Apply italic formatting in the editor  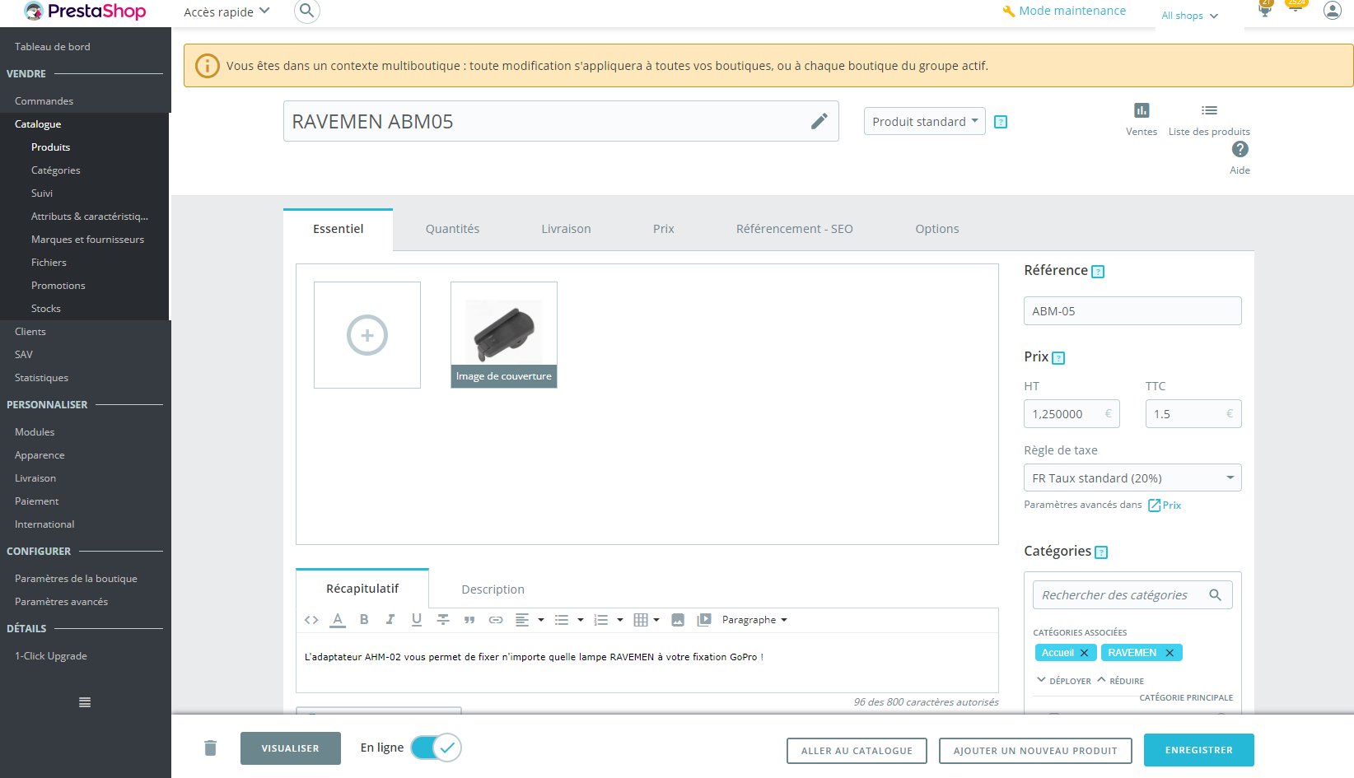click(x=390, y=619)
